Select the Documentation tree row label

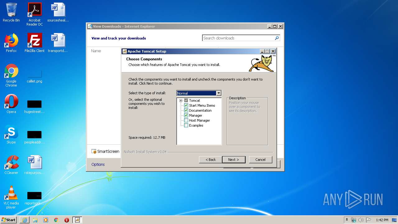click(x=200, y=110)
